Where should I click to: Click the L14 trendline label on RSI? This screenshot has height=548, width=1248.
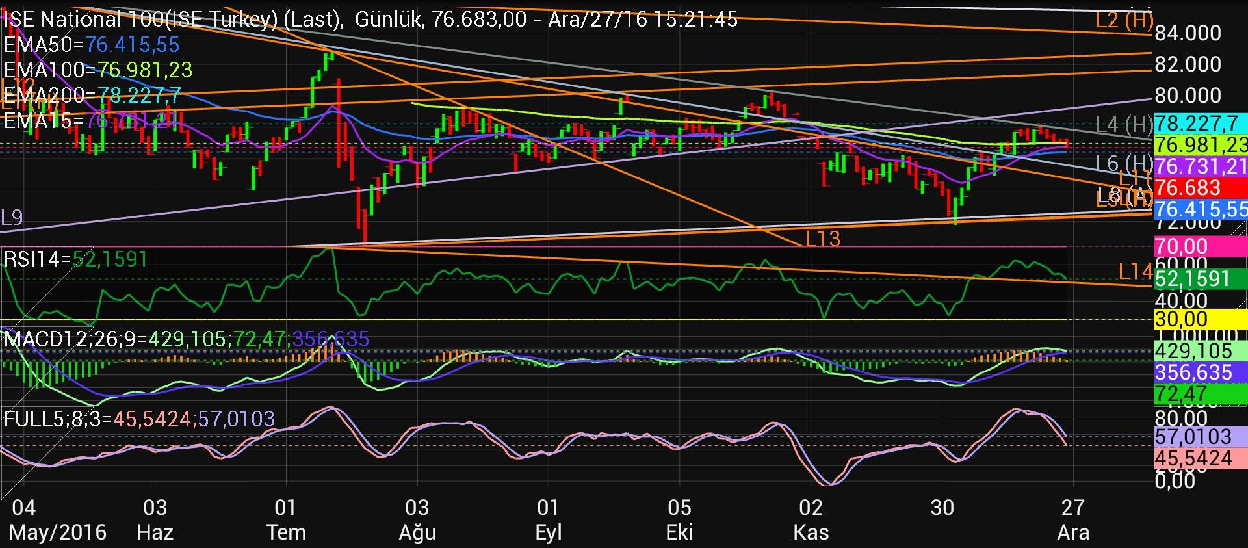1135,272
